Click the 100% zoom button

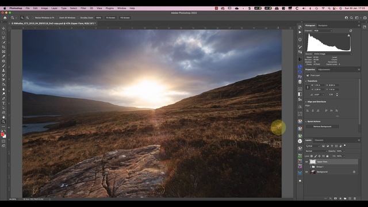(x=98, y=18)
